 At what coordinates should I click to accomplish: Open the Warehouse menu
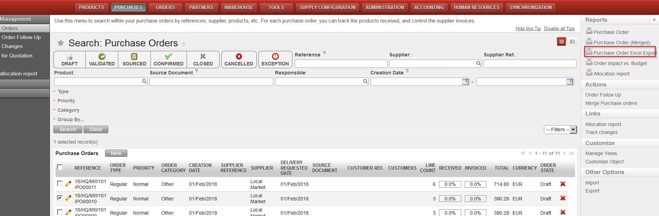(239, 7)
